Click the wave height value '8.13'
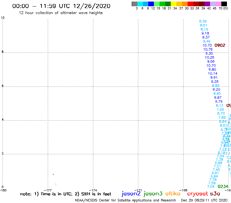231x203 pixels. pos(219,106)
